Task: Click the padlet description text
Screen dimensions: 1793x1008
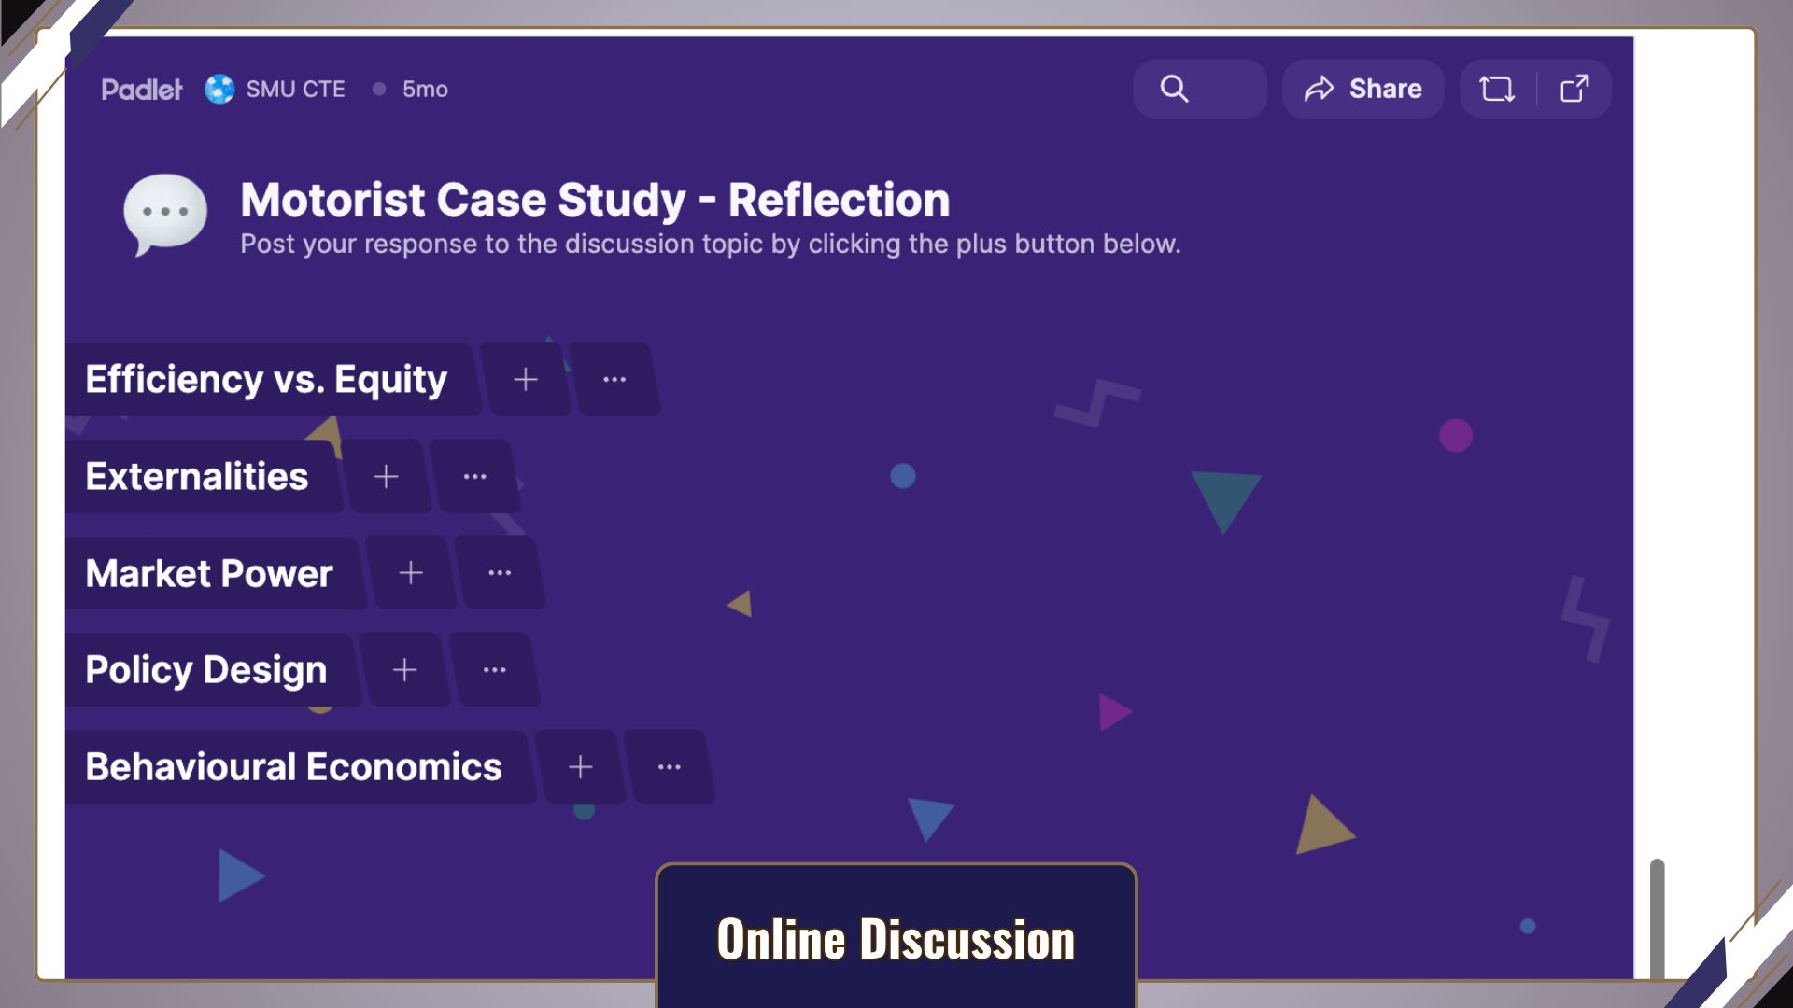Action: [x=710, y=244]
